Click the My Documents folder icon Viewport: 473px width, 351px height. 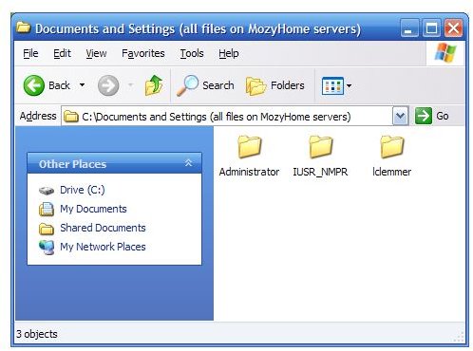click(47, 209)
